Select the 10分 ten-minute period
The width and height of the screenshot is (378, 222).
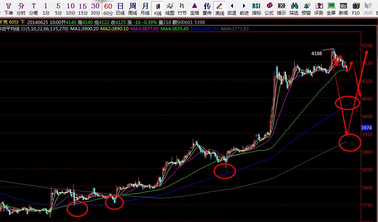point(70,9)
